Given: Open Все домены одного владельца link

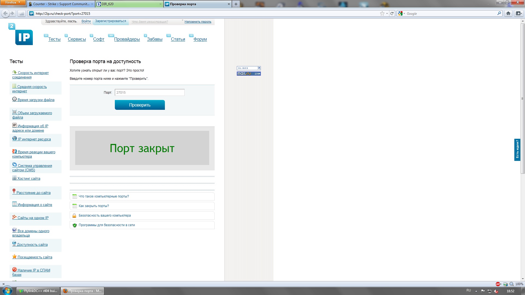Looking at the screenshot, I should pyautogui.click(x=31, y=233).
